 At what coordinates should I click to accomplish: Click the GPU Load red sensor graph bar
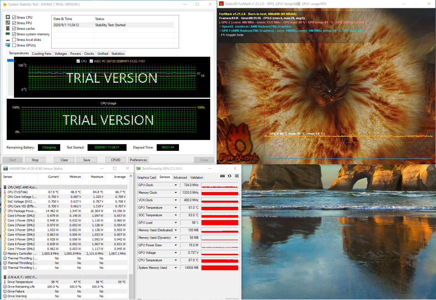tap(220, 223)
